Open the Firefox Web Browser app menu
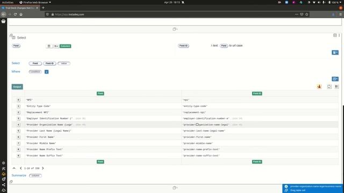This screenshot has width=344, height=193. click(x=35, y=2)
